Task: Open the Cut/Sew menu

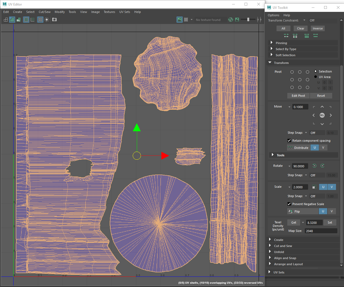Action: (44, 12)
